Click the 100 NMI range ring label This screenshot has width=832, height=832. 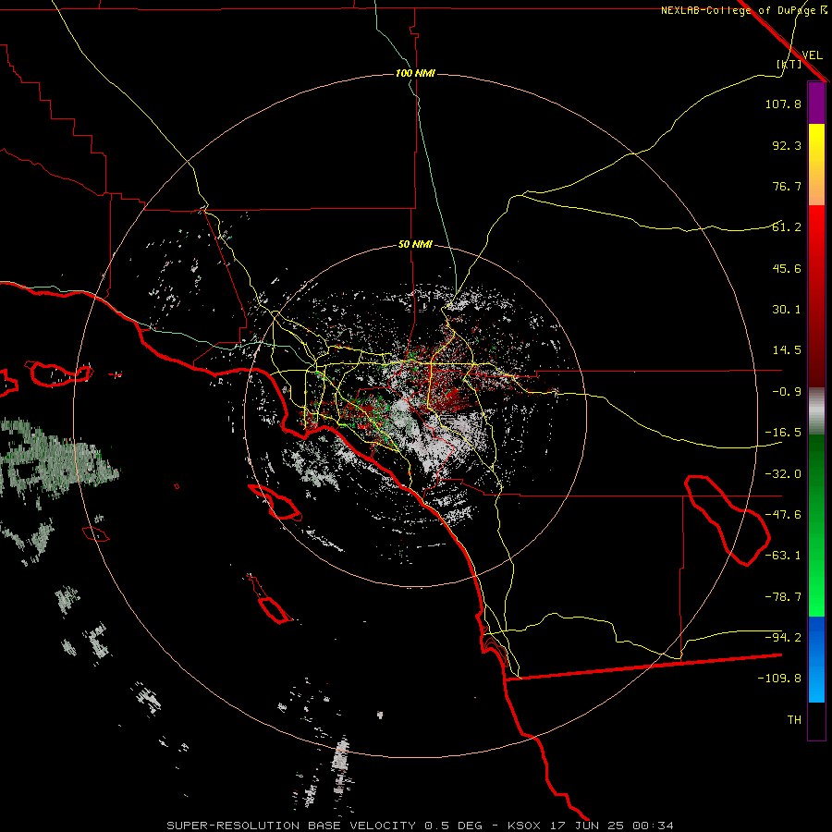coord(415,73)
